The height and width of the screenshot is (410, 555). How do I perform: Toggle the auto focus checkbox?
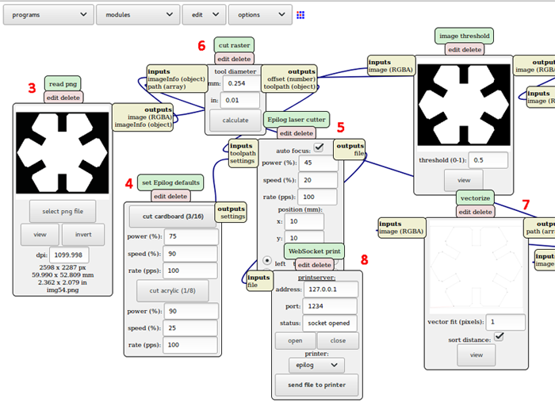point(319,147)
